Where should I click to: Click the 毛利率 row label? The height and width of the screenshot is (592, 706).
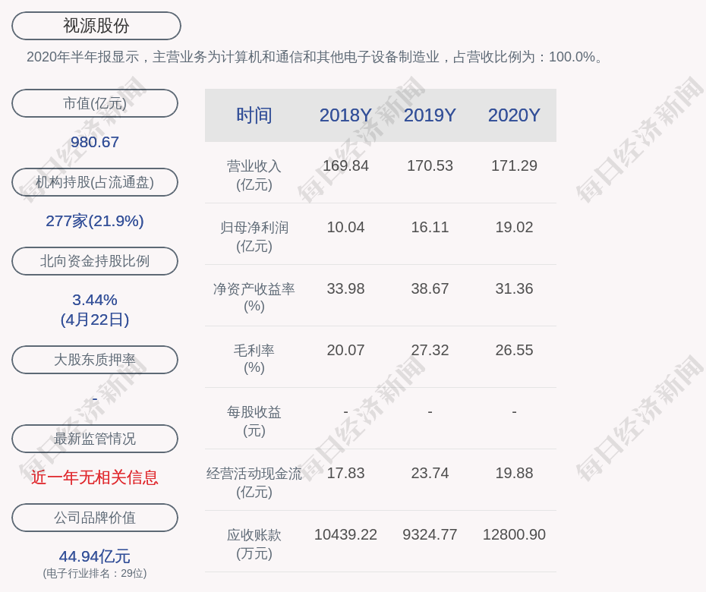coord(254,359)
